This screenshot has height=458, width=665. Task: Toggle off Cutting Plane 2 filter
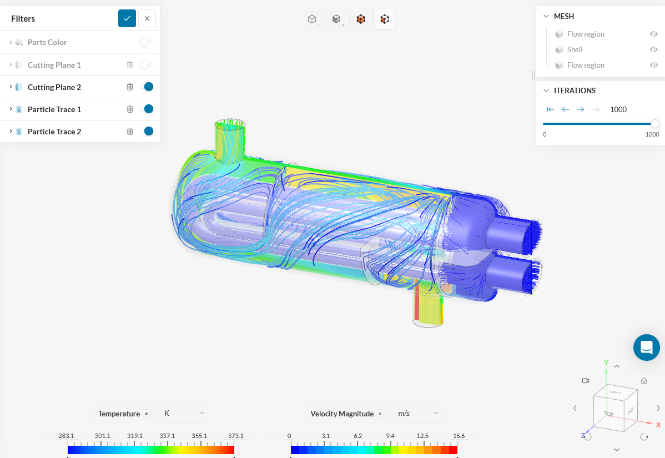[x=147, y=87]
